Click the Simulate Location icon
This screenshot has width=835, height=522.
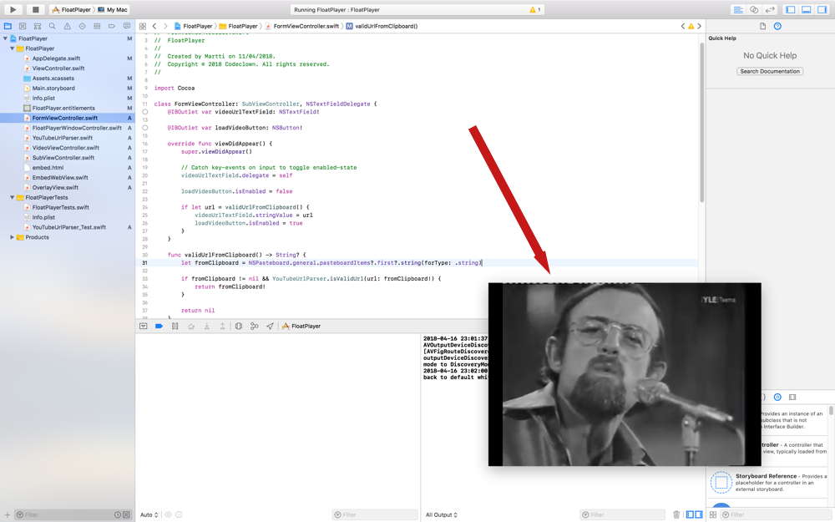pos(270,326)
